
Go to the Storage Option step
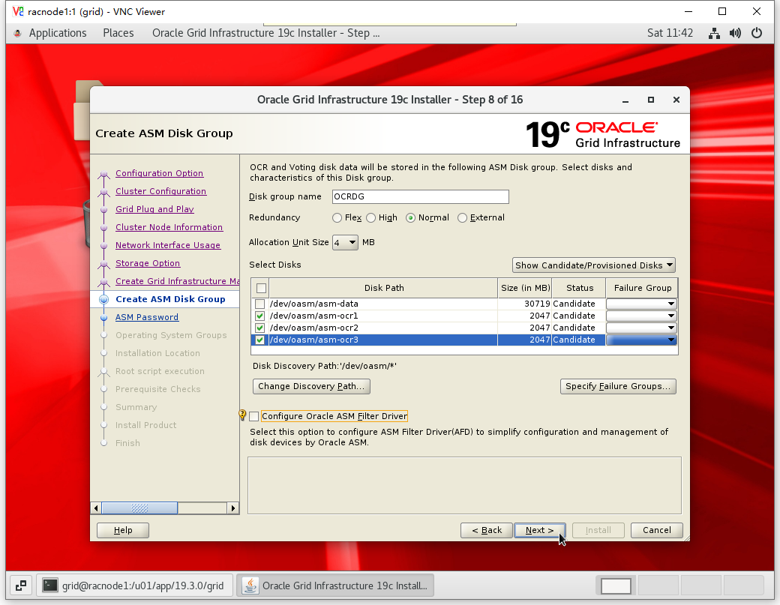(x=148, y=263)
